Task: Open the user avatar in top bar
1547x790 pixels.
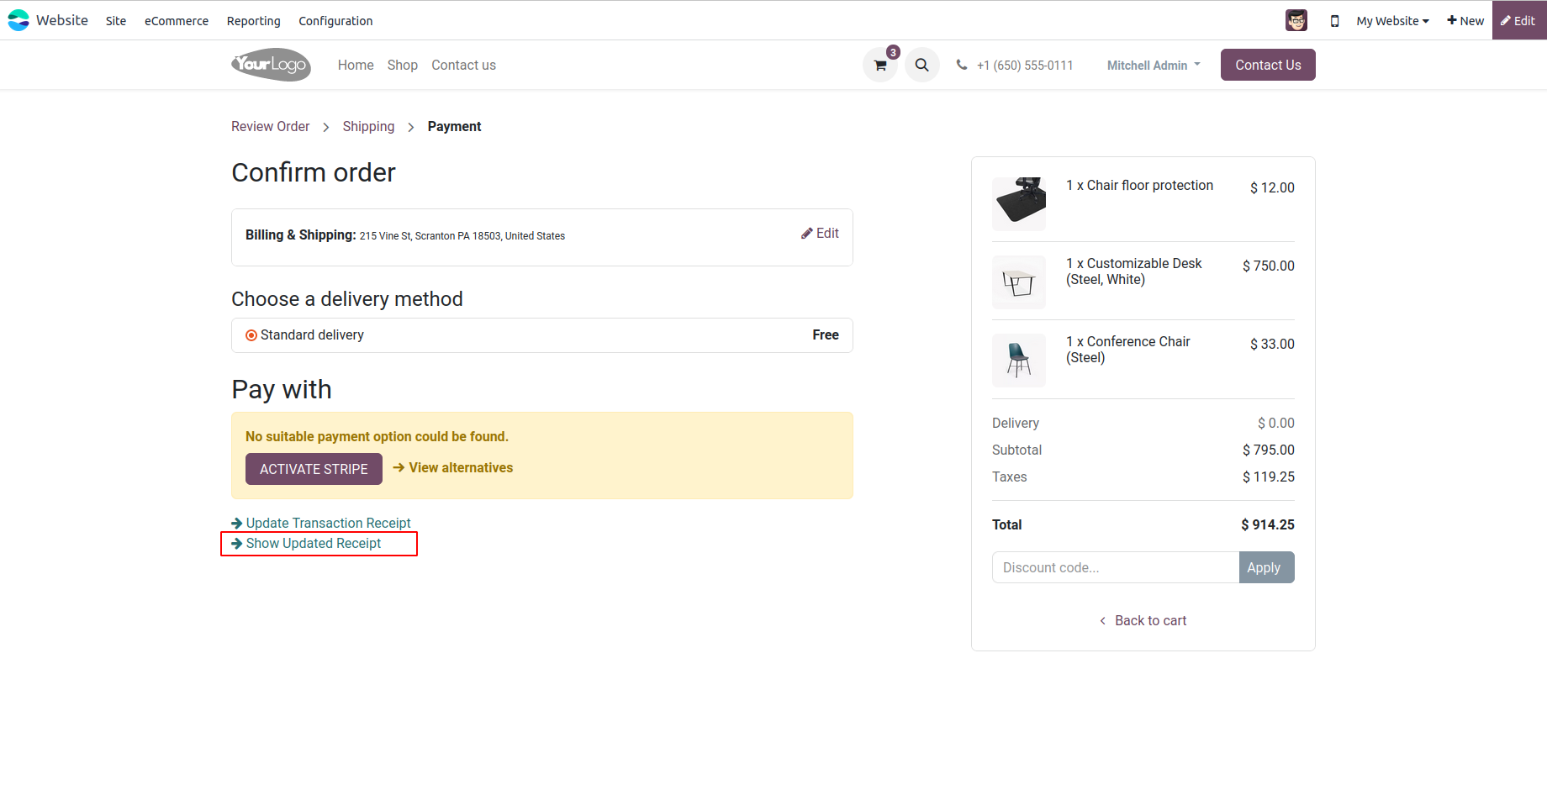Action: pyautogui.click(x=1296, y=20)
